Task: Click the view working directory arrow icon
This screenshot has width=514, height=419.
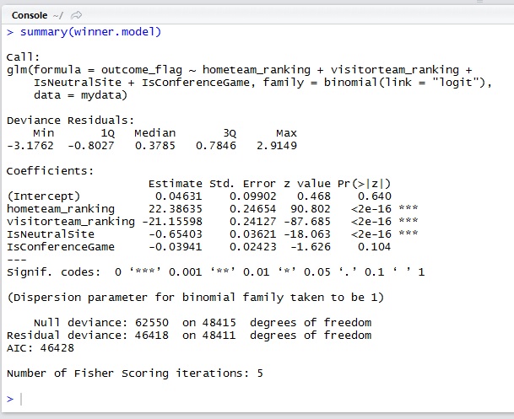Action: coord(76,15)
